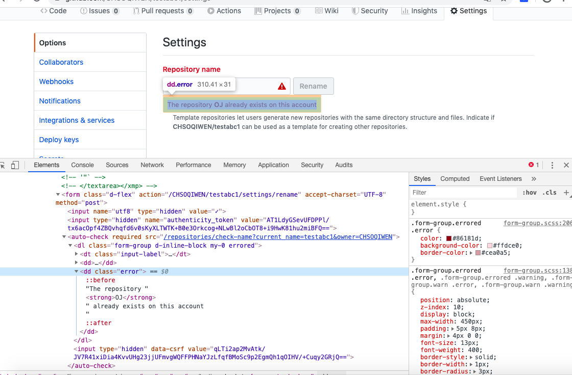Activate the inspect element picker icon

coord(3,165)
